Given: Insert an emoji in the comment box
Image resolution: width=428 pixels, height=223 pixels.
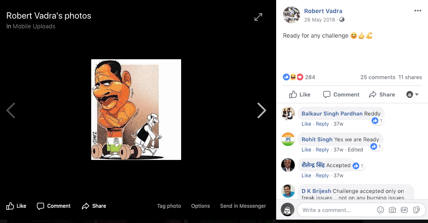Looking at the screenshot, I should click(x=380, y=210).
